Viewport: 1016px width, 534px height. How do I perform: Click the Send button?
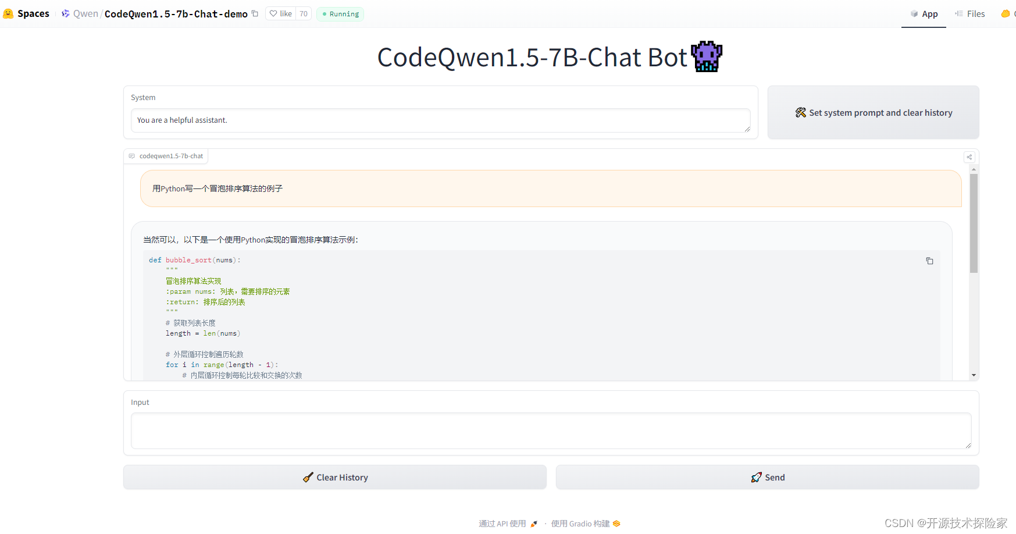(x=767, y=477)
